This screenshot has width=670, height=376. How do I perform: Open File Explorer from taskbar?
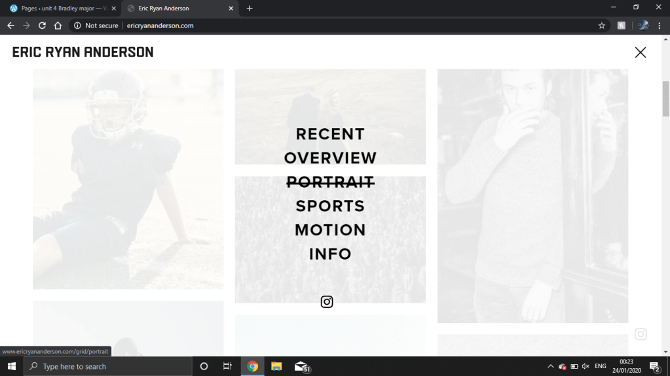point(276,366)
